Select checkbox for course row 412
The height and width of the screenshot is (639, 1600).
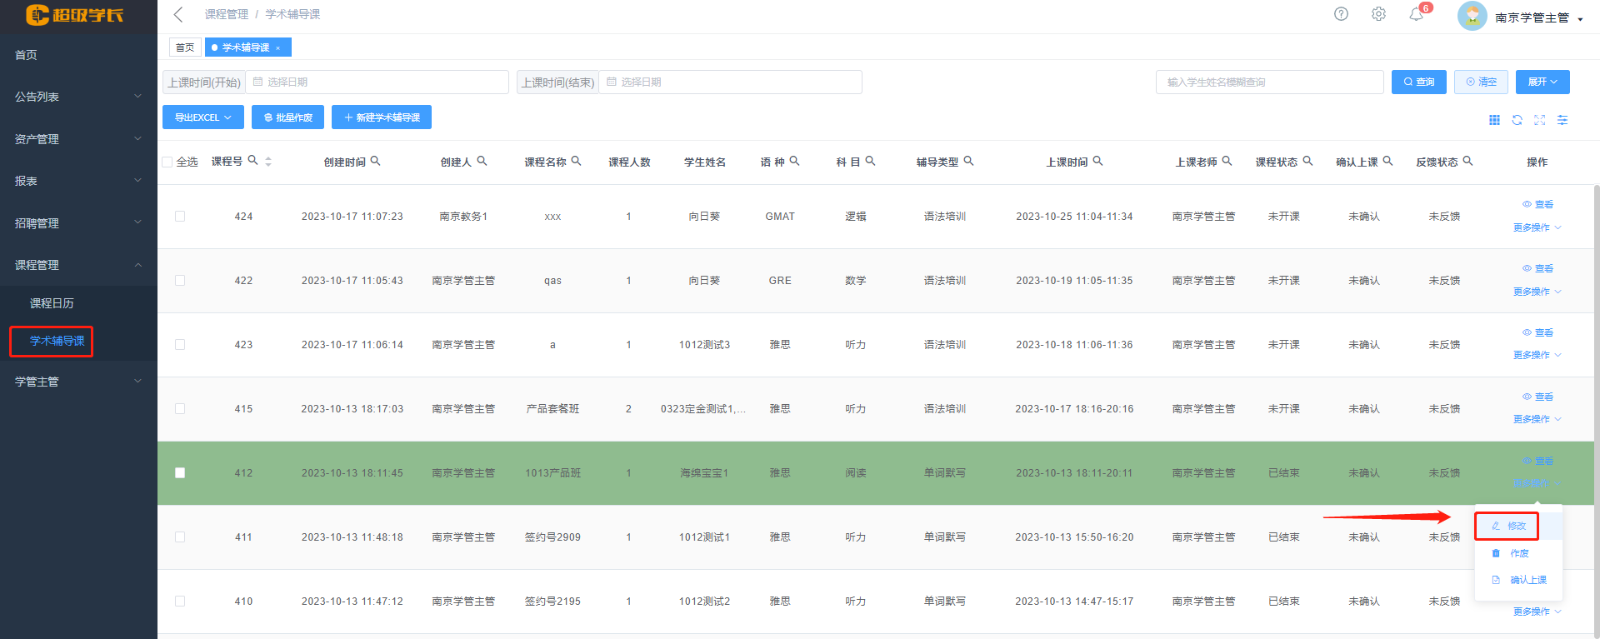coord(180,473)
